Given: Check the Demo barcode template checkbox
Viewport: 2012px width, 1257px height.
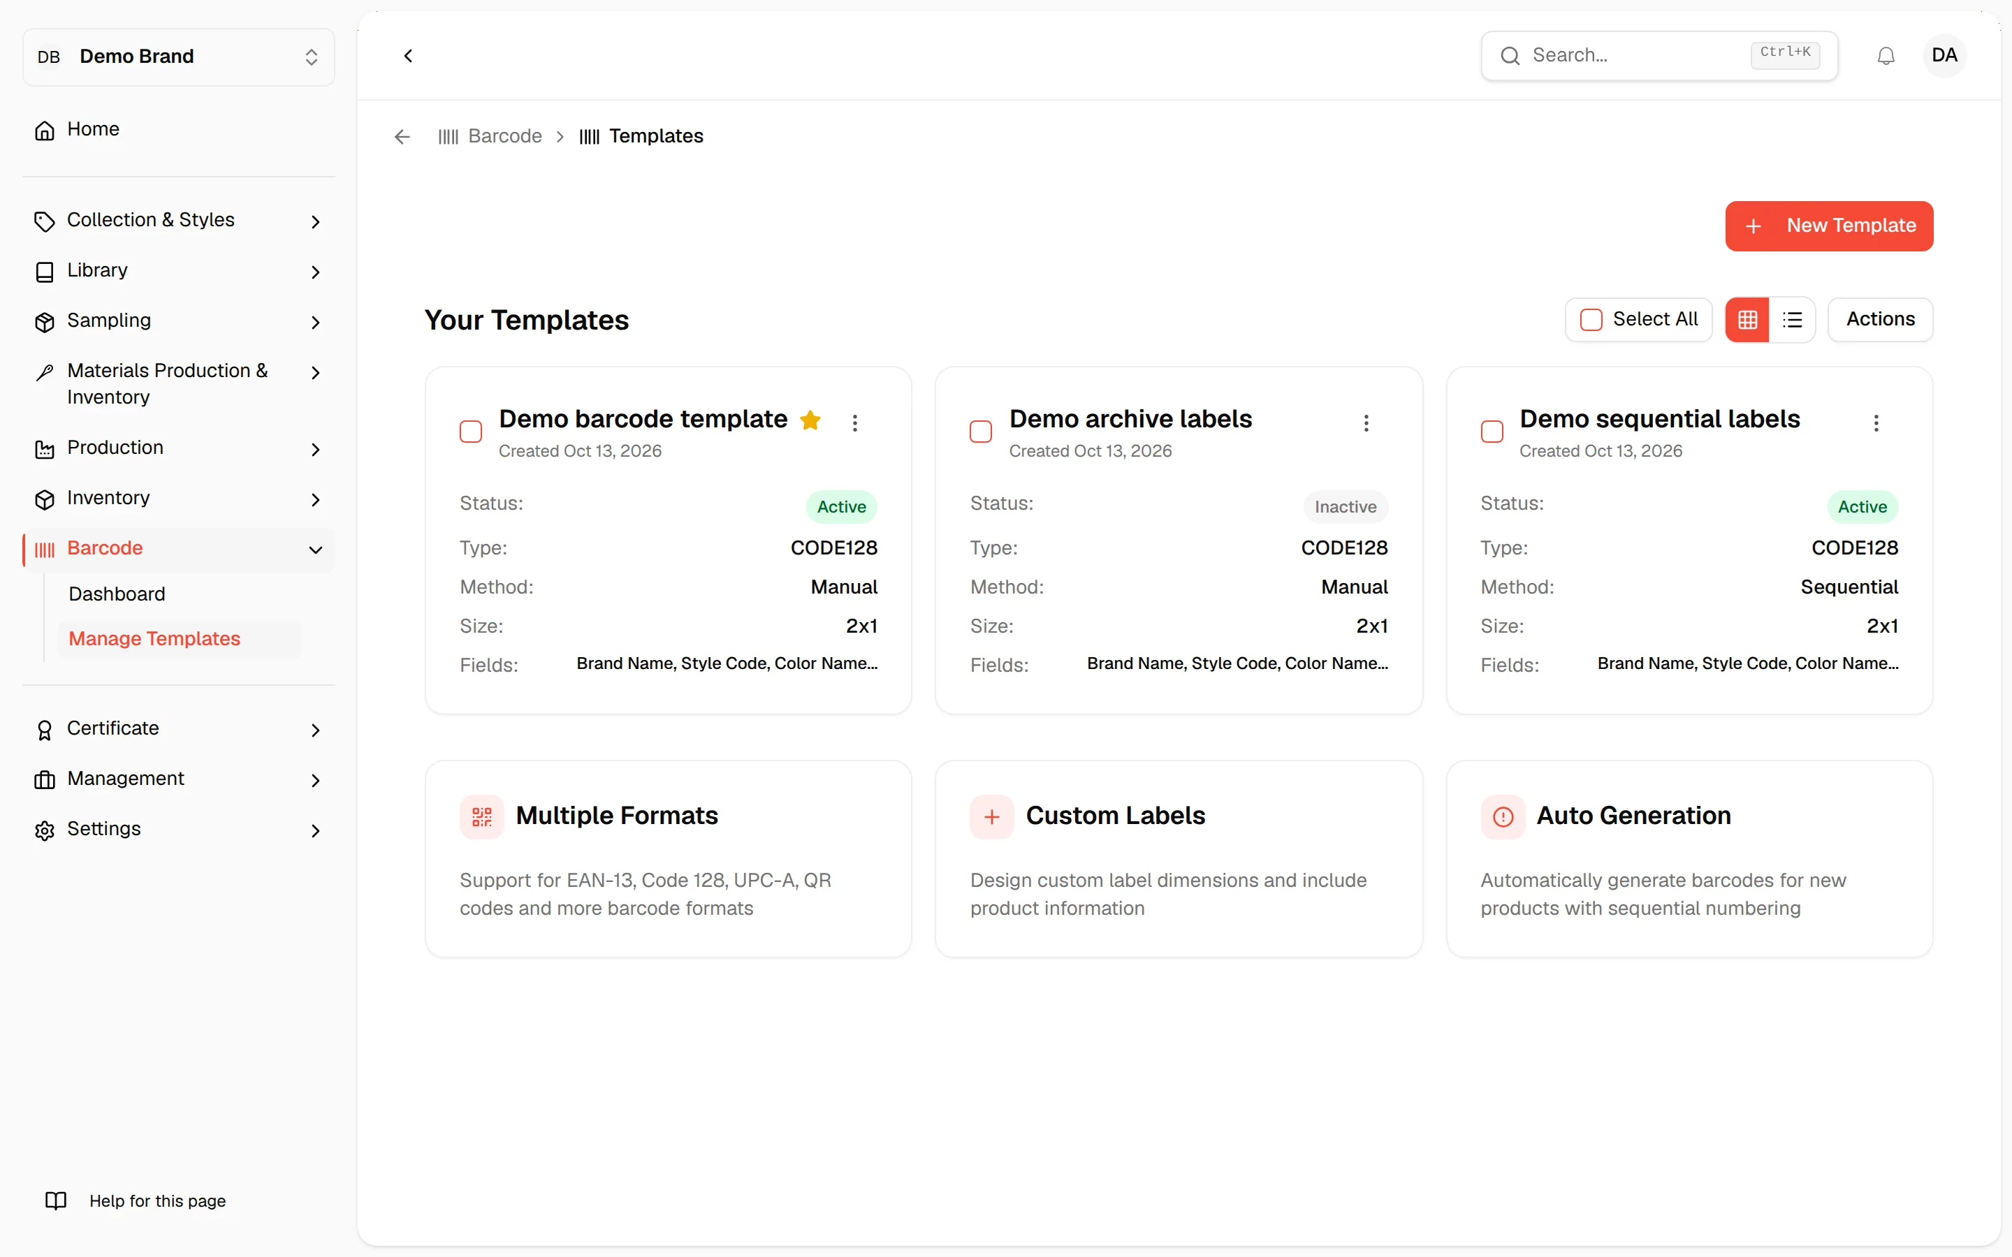Looking at the screenshot, I should [471, 432].
